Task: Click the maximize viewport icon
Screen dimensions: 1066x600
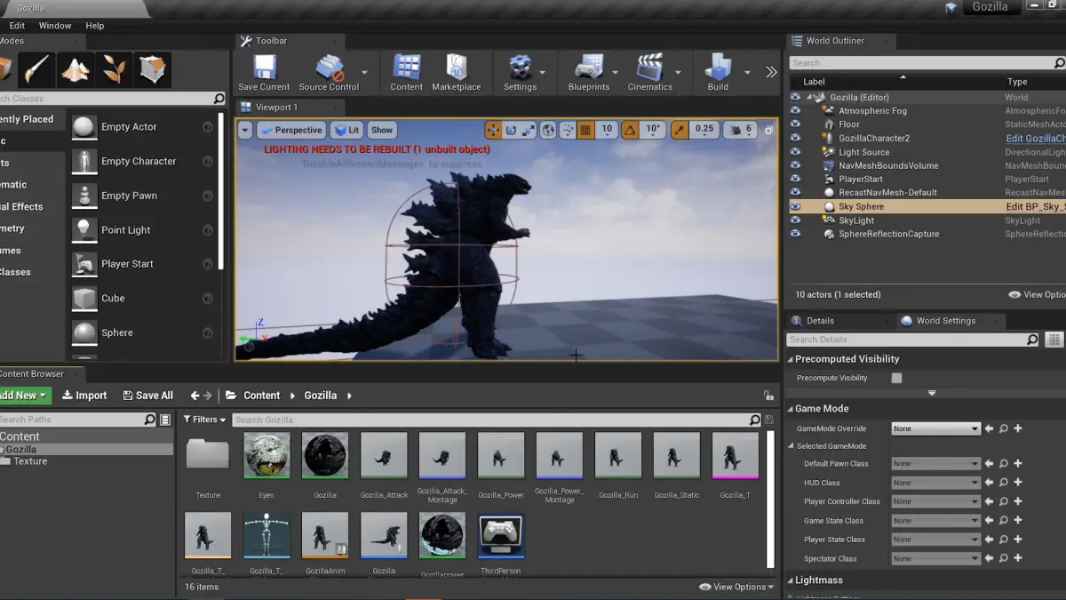Action: (x=769, y=131)
